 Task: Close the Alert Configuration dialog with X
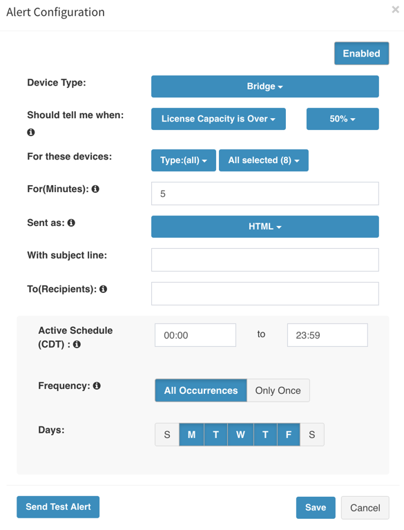pos(395,10)
